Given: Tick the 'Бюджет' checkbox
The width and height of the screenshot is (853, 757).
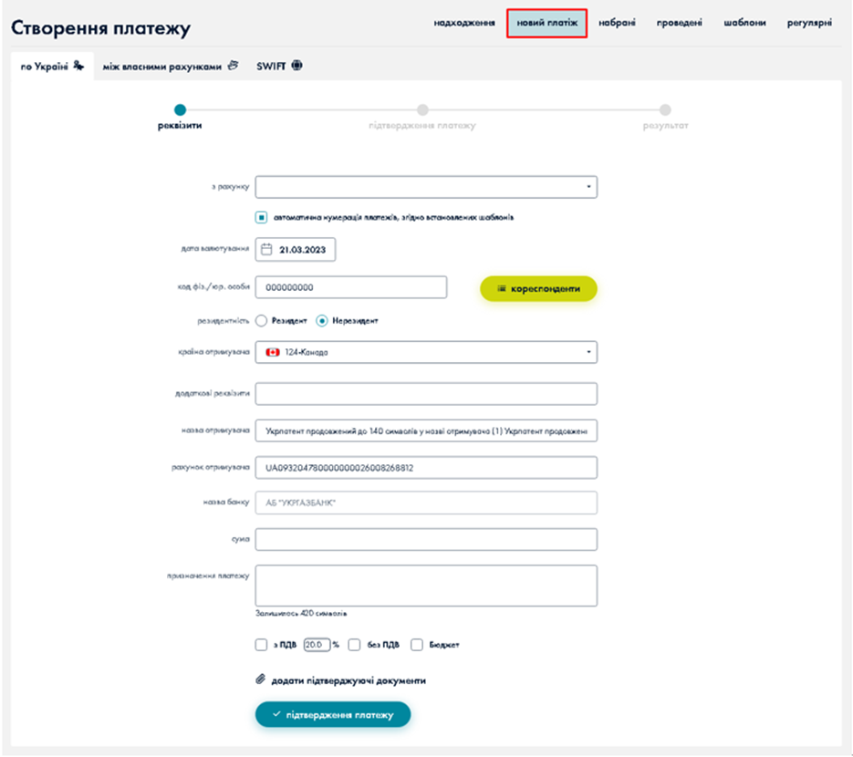Looking at the screenshot, I should pyautogui.click(x=417, y=645).
